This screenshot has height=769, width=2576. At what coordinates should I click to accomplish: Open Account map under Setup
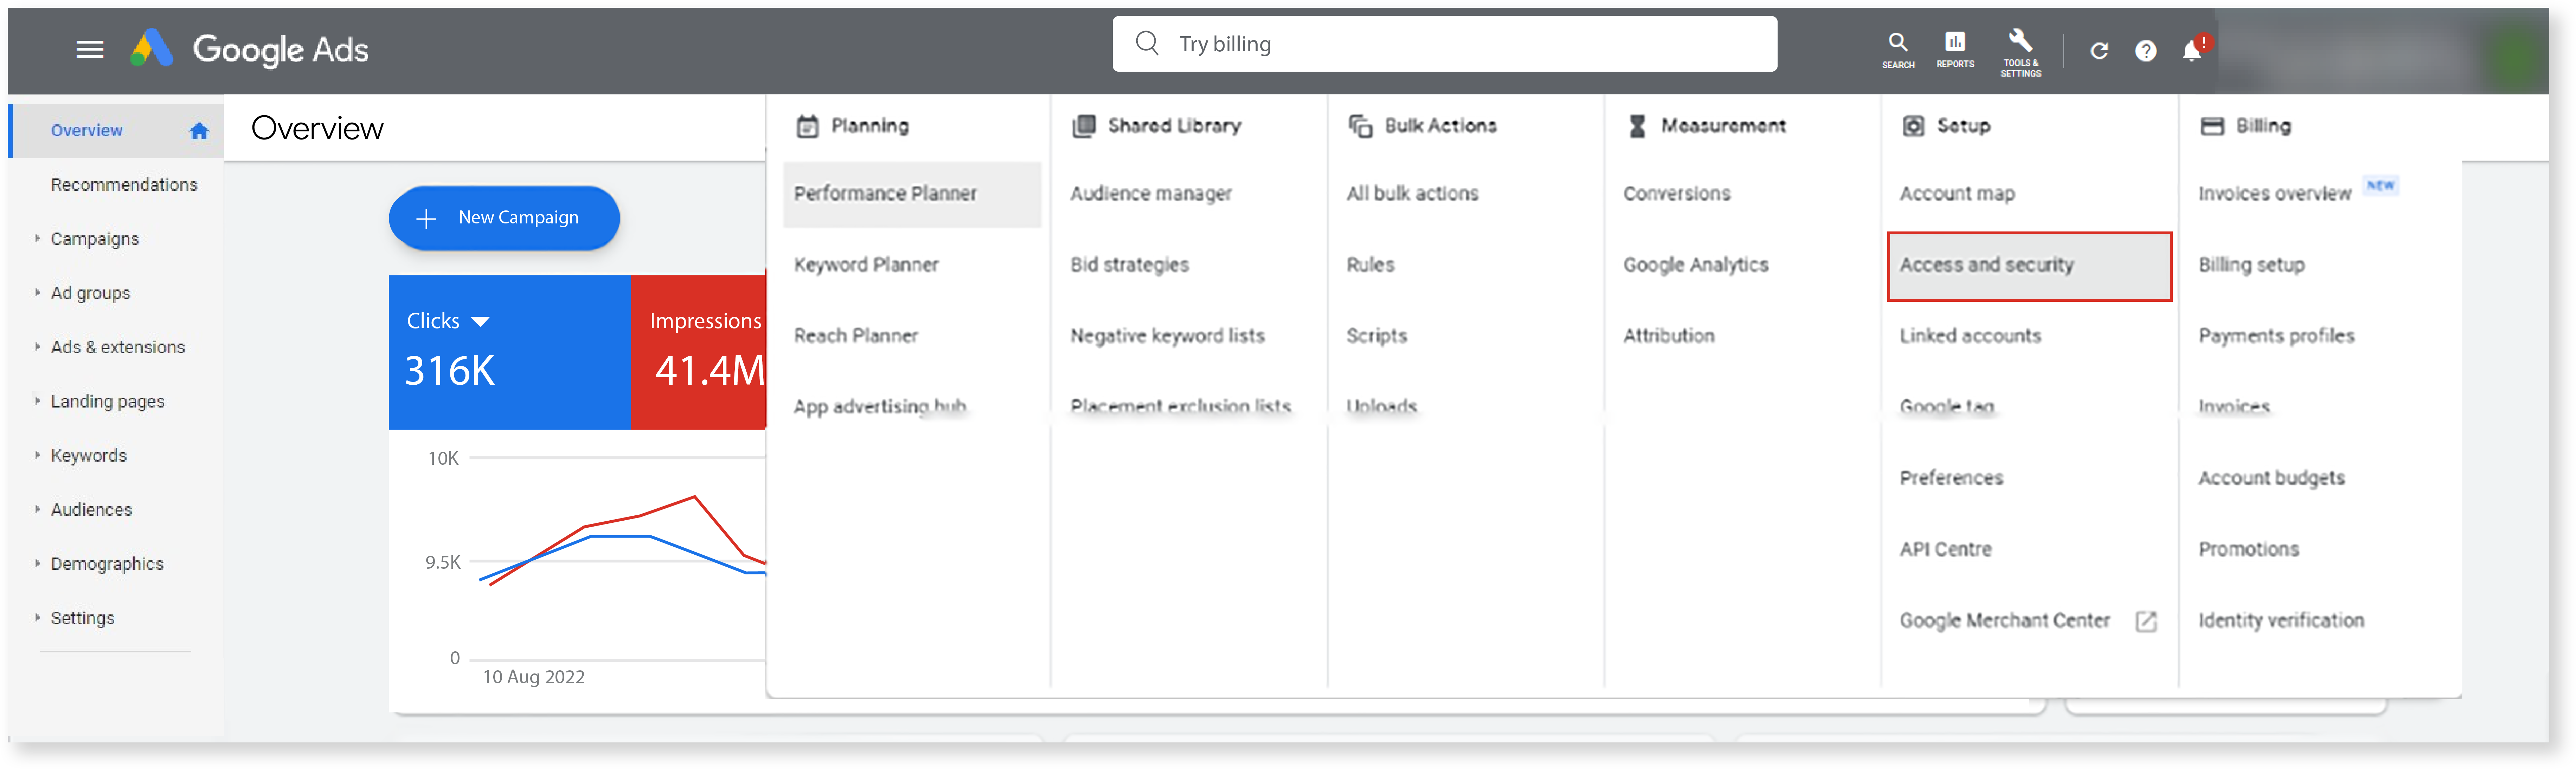(1957, 194)
